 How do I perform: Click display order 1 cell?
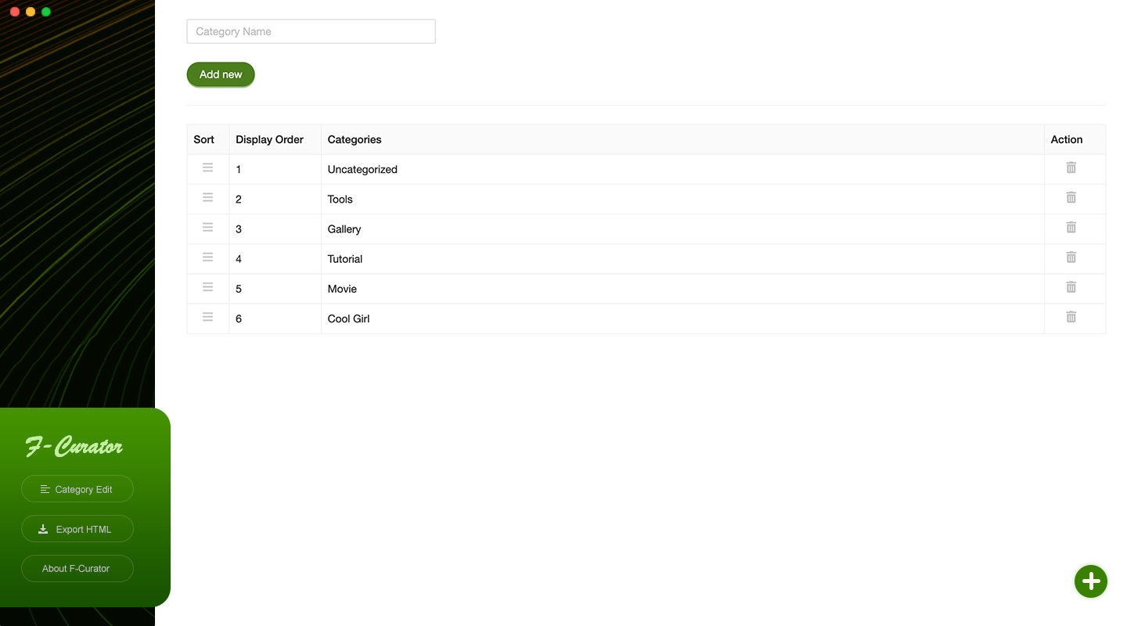[x=275, y=169]
